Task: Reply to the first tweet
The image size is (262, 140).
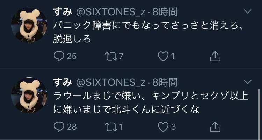Action: [x=59, y=56]
